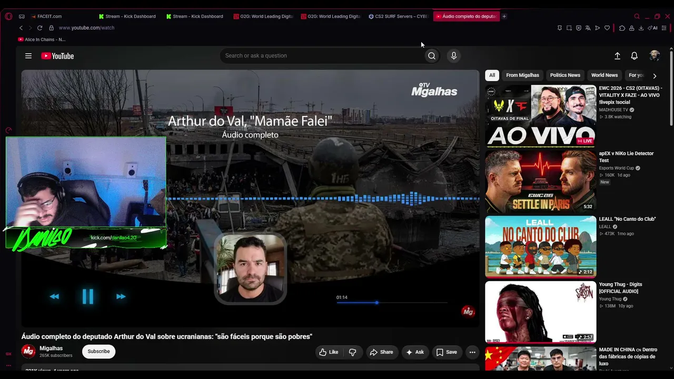The image size is (674, 379).
Task: Open the browser downloads icon
Action: pyautogui.click(x=641, y=28)
